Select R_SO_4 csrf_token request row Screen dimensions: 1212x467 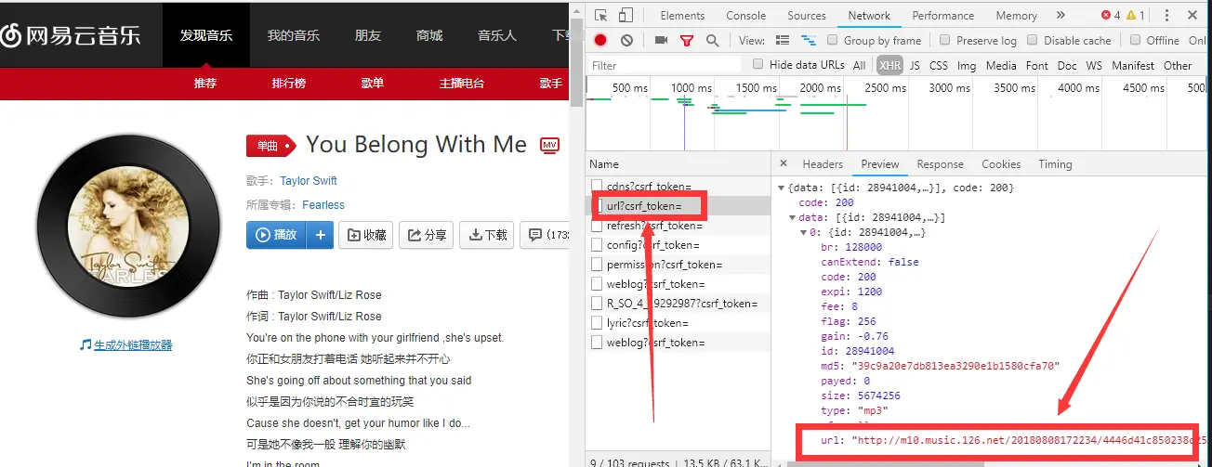tap(678, 304)
